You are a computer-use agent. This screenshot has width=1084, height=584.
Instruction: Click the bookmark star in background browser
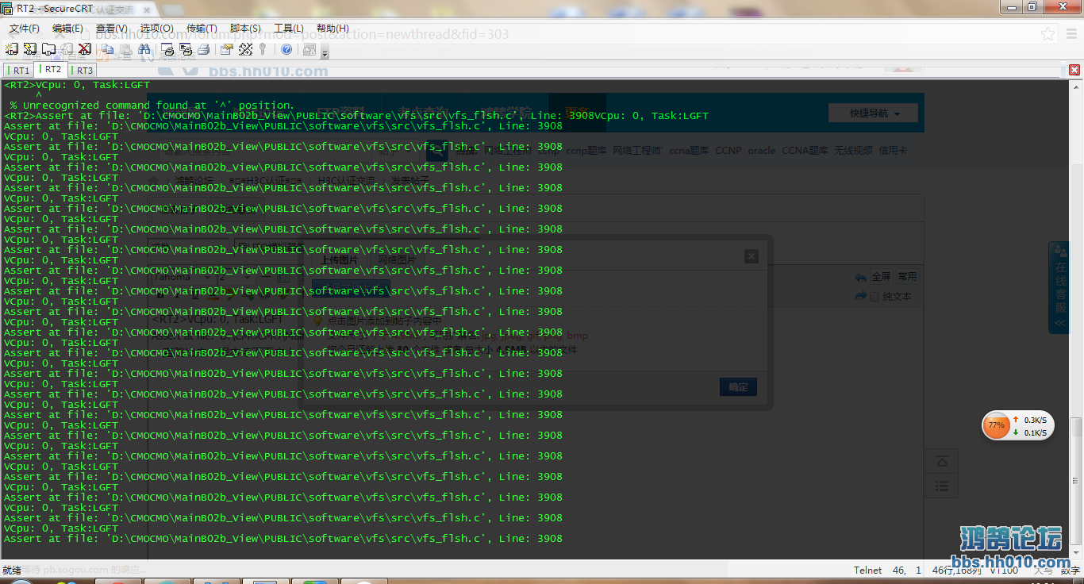(1048, 34)
